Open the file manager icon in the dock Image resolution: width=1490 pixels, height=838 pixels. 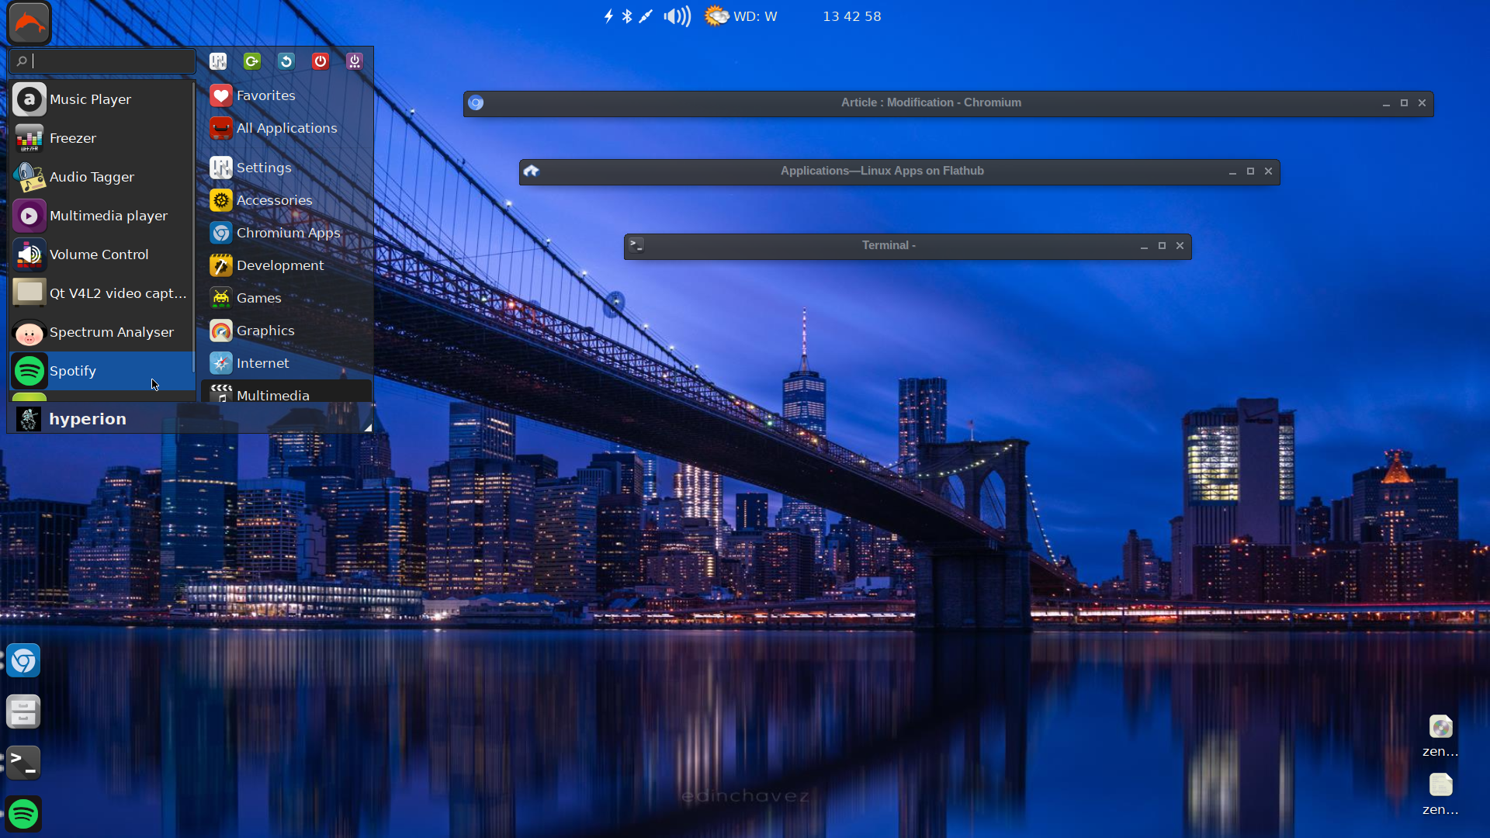23,712
